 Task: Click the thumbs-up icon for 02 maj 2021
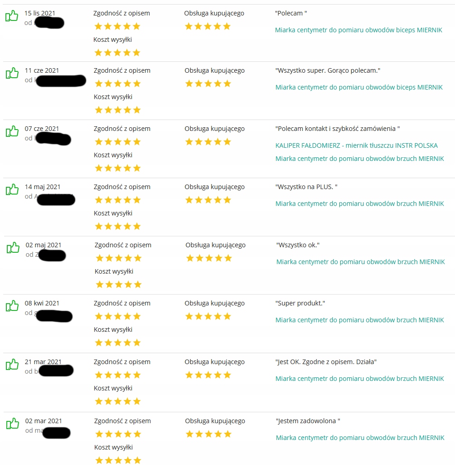(x=13, y=248)
